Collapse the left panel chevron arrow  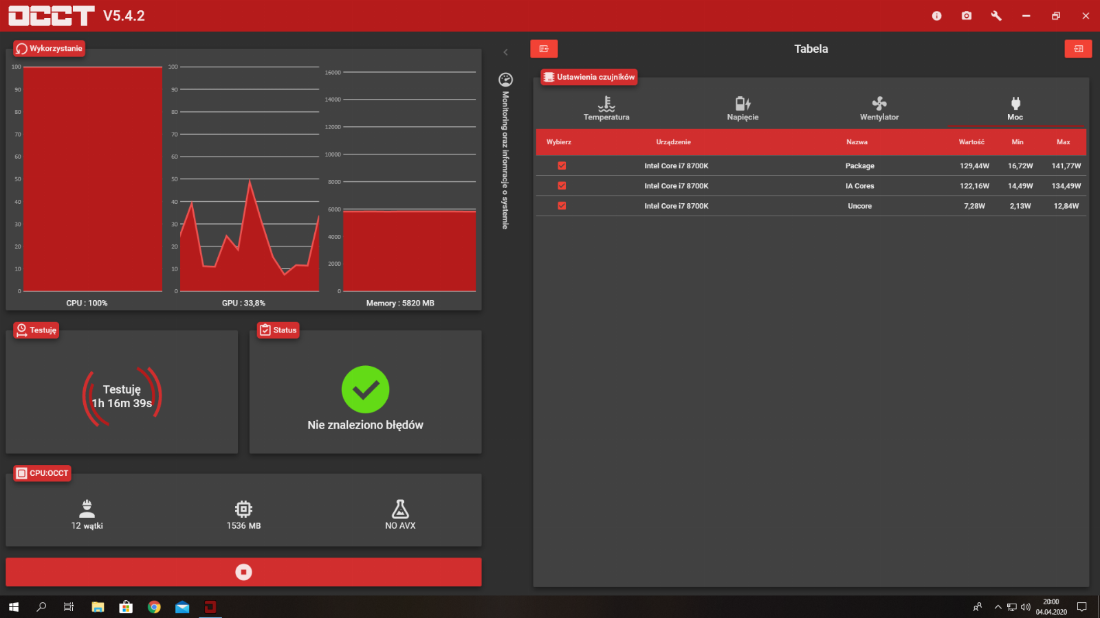505,52
